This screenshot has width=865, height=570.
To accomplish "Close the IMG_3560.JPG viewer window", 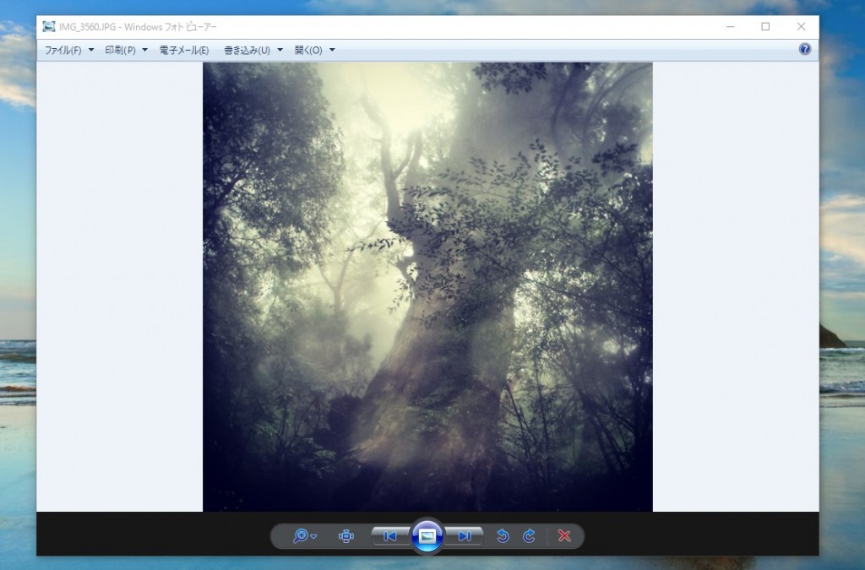I will pyautogui.click(x=801, y=26).
